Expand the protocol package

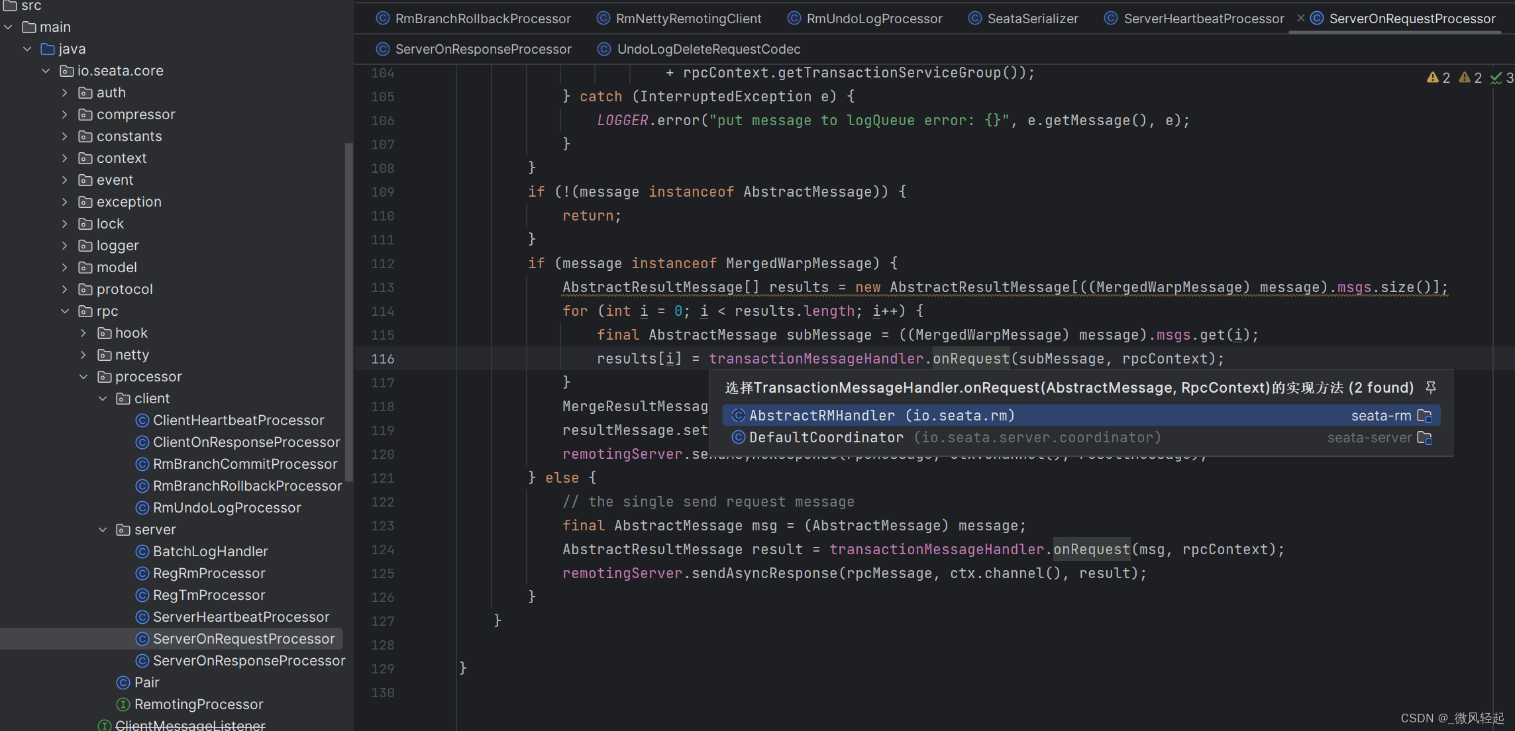[64, 289]
